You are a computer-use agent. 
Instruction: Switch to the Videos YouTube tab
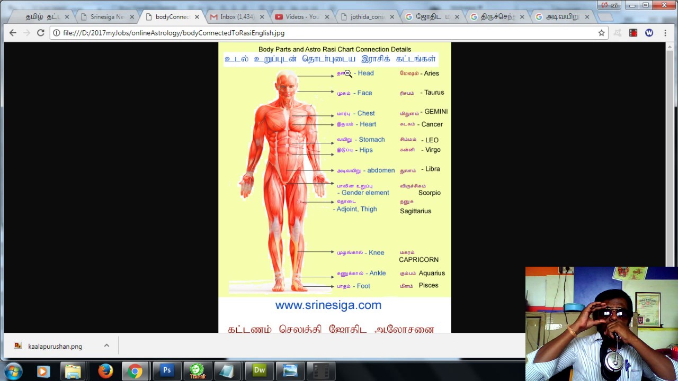tap(302, 17)
